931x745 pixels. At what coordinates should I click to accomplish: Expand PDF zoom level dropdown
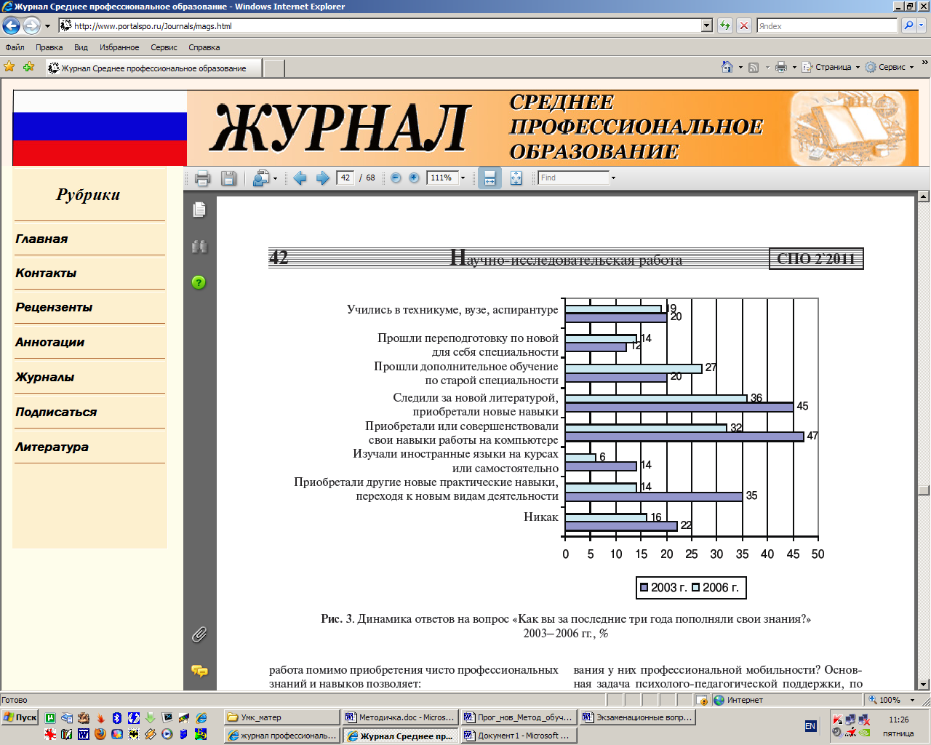point(463,178)
